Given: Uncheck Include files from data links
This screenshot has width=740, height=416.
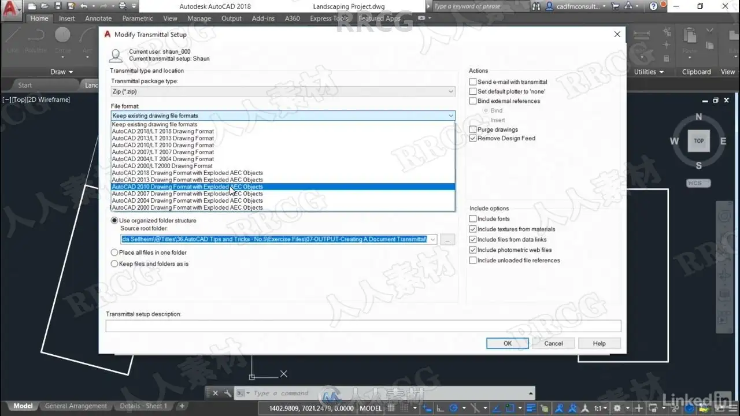Looking at the screenshot, I should 473,240.
